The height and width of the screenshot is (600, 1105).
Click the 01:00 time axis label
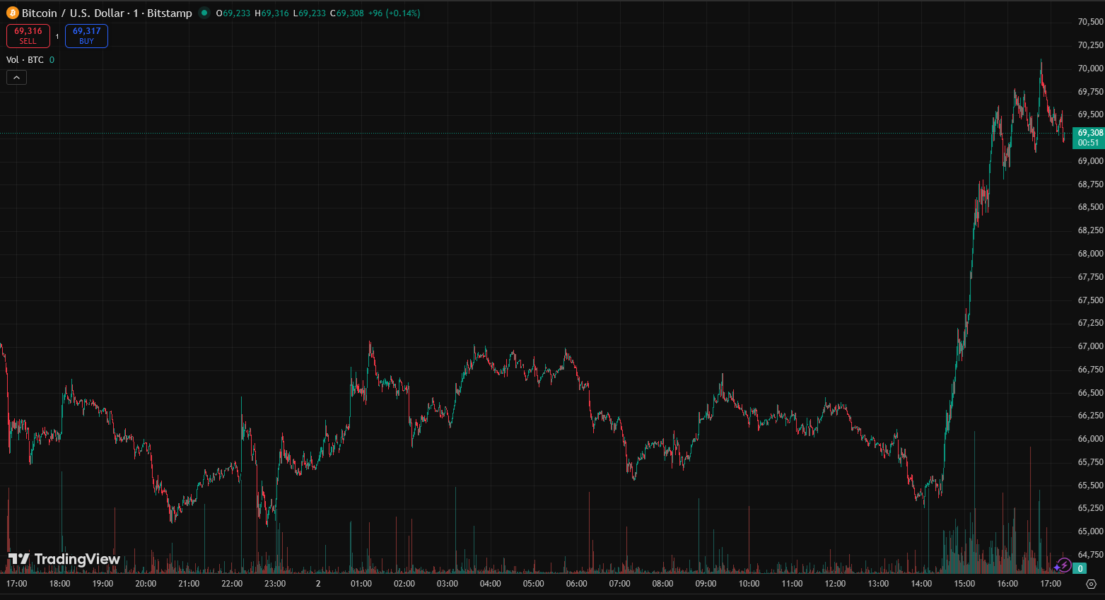pos(361,584)
